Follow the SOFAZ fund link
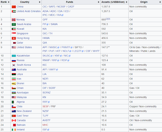Image resolution: width=162 pixels, height=132 pixels. click(47, 93)
